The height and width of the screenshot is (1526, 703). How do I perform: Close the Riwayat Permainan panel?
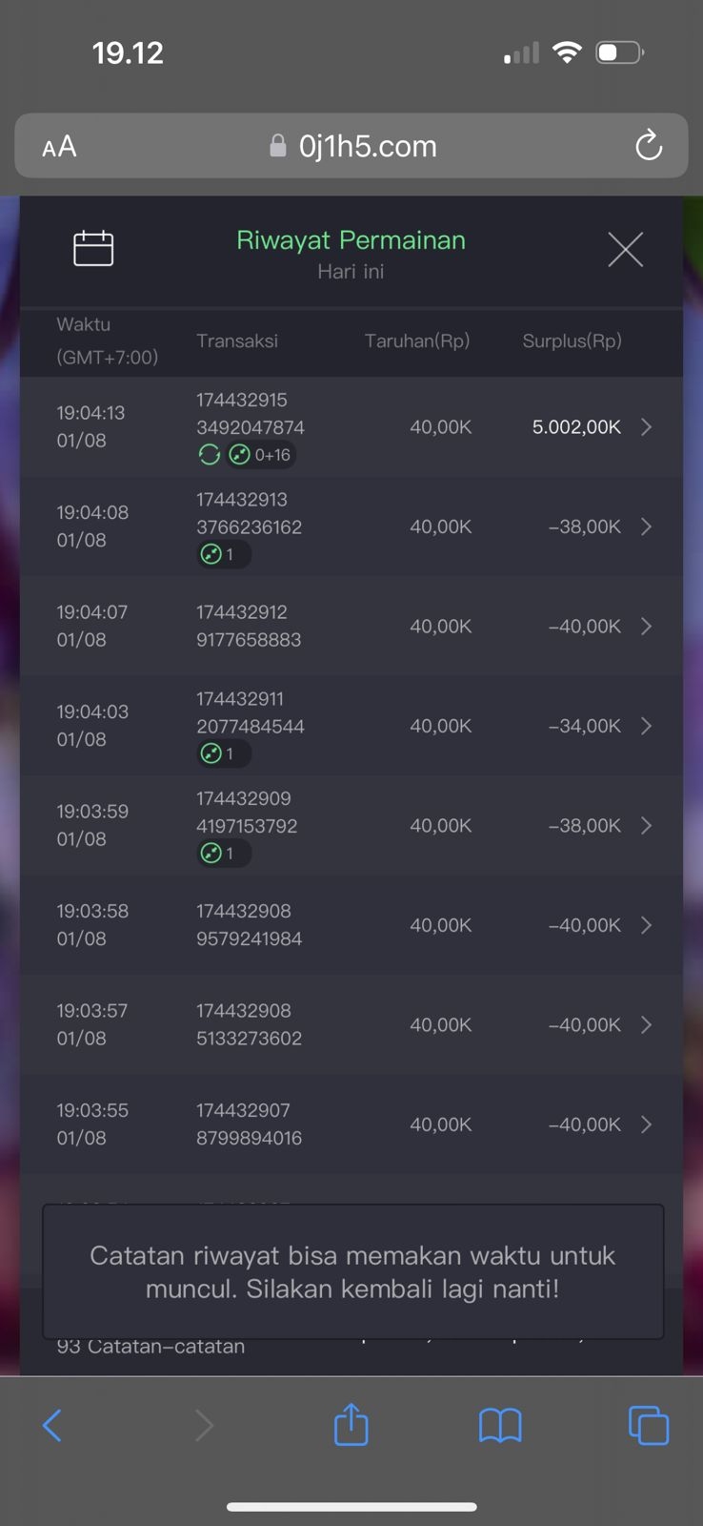(625, 250)
